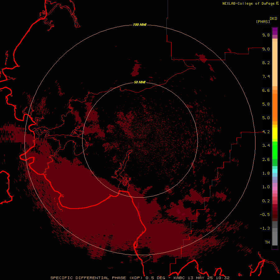This screenshot has height=280, width=280.
Task: Click the 9.8 color scale value
Action: pyautogui.click(x=266, y=35)
